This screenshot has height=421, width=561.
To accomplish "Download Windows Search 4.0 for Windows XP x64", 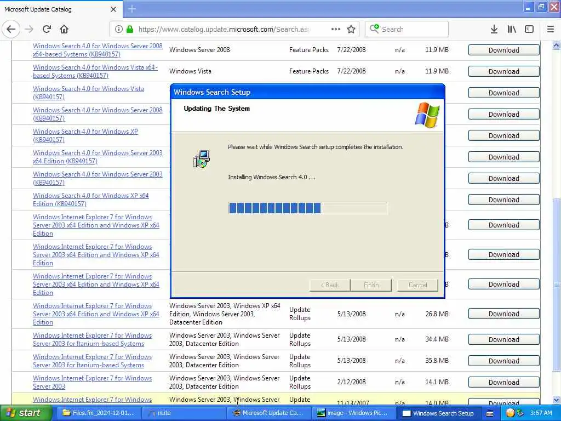I will click(504, 200).
